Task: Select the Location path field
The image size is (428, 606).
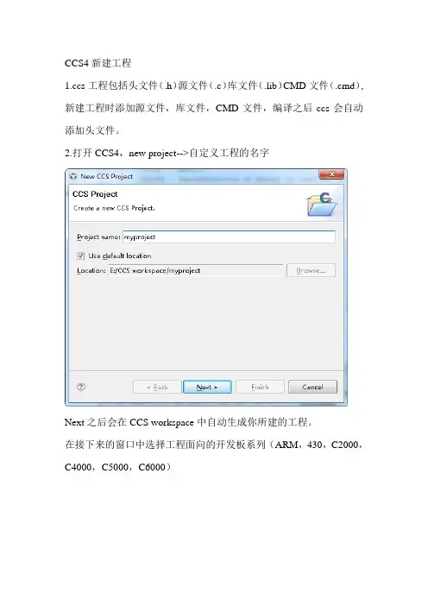Action: [196, 270]
